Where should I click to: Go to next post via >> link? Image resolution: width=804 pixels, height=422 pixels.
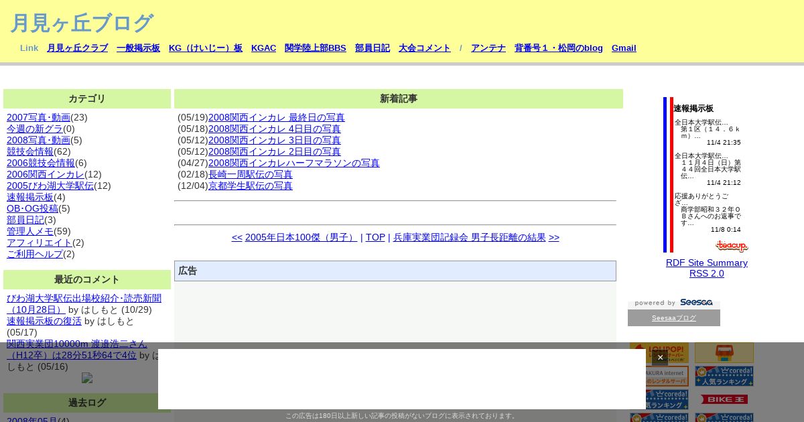554,237
